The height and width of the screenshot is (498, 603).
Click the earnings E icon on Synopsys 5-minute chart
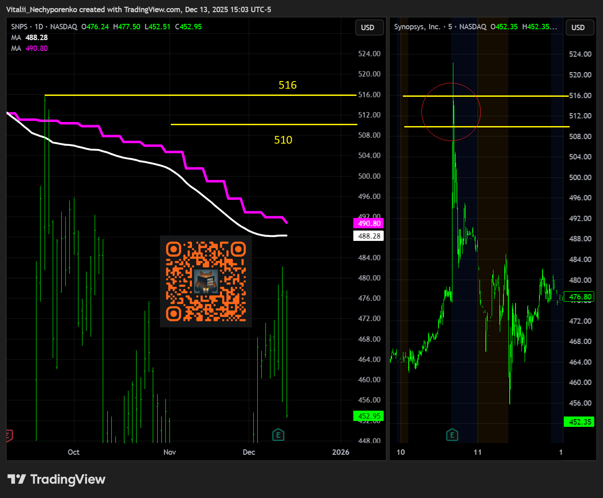point(452,435)
